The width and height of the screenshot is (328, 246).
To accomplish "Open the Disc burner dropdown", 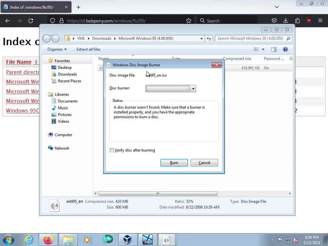I will 171,88.
